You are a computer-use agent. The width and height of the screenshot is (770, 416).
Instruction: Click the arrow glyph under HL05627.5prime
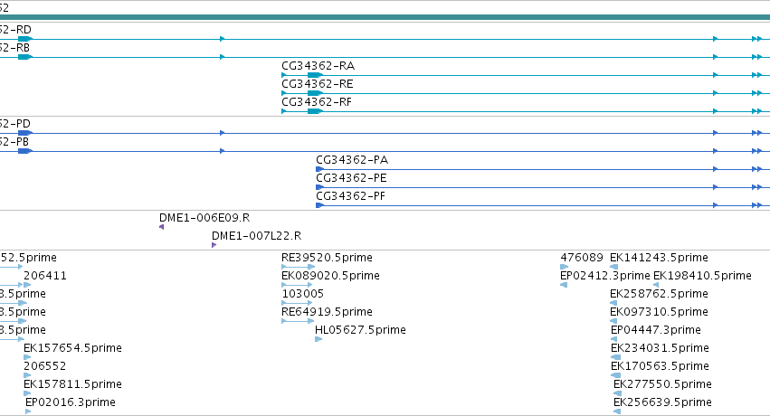(x=318, y=339)
